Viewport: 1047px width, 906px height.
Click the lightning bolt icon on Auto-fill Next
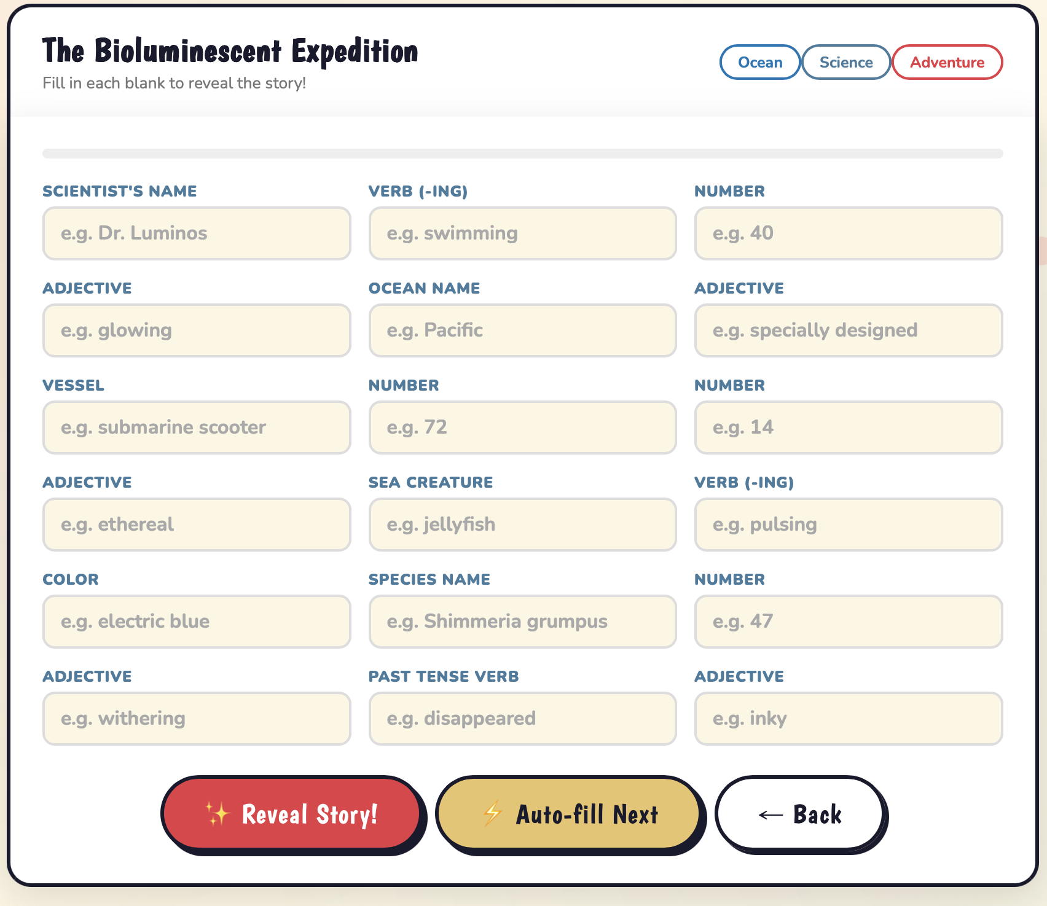click(x=492, y=813)
